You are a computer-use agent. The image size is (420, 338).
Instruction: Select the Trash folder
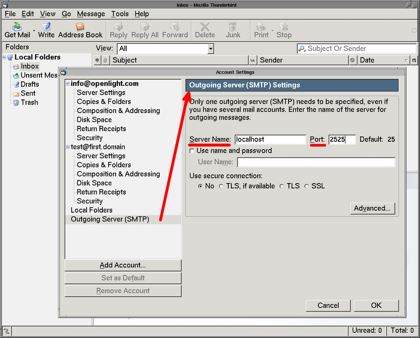[29, 102]
